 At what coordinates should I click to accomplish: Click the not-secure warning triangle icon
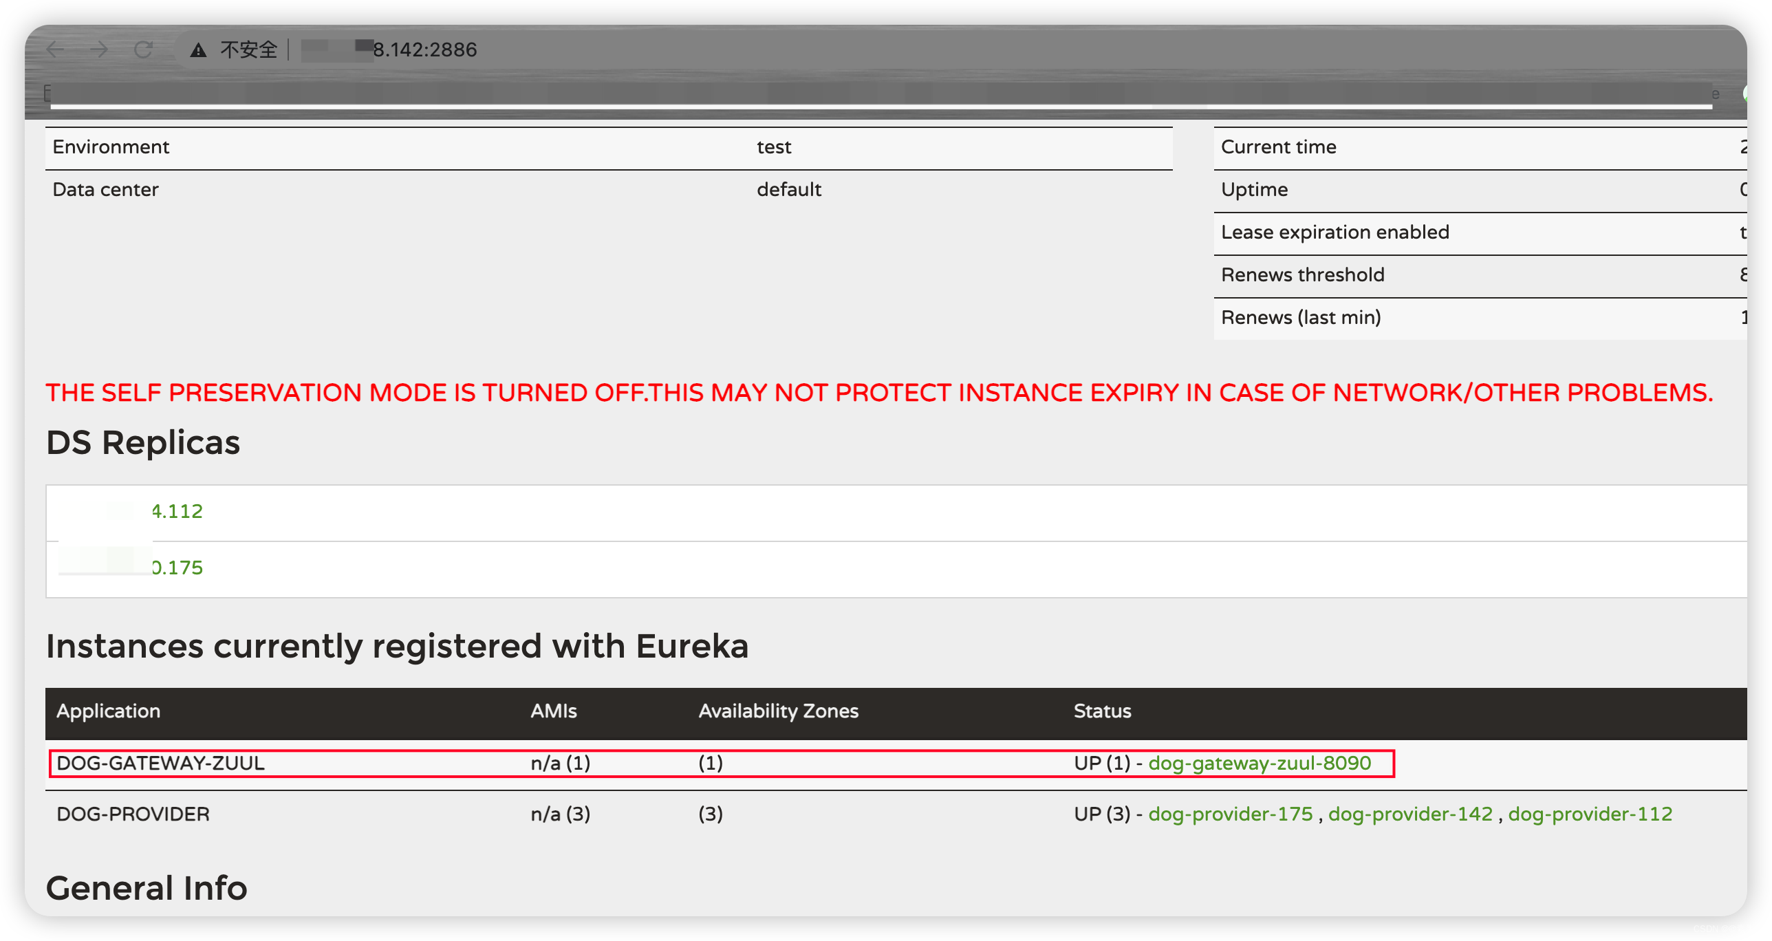[198, 50]
